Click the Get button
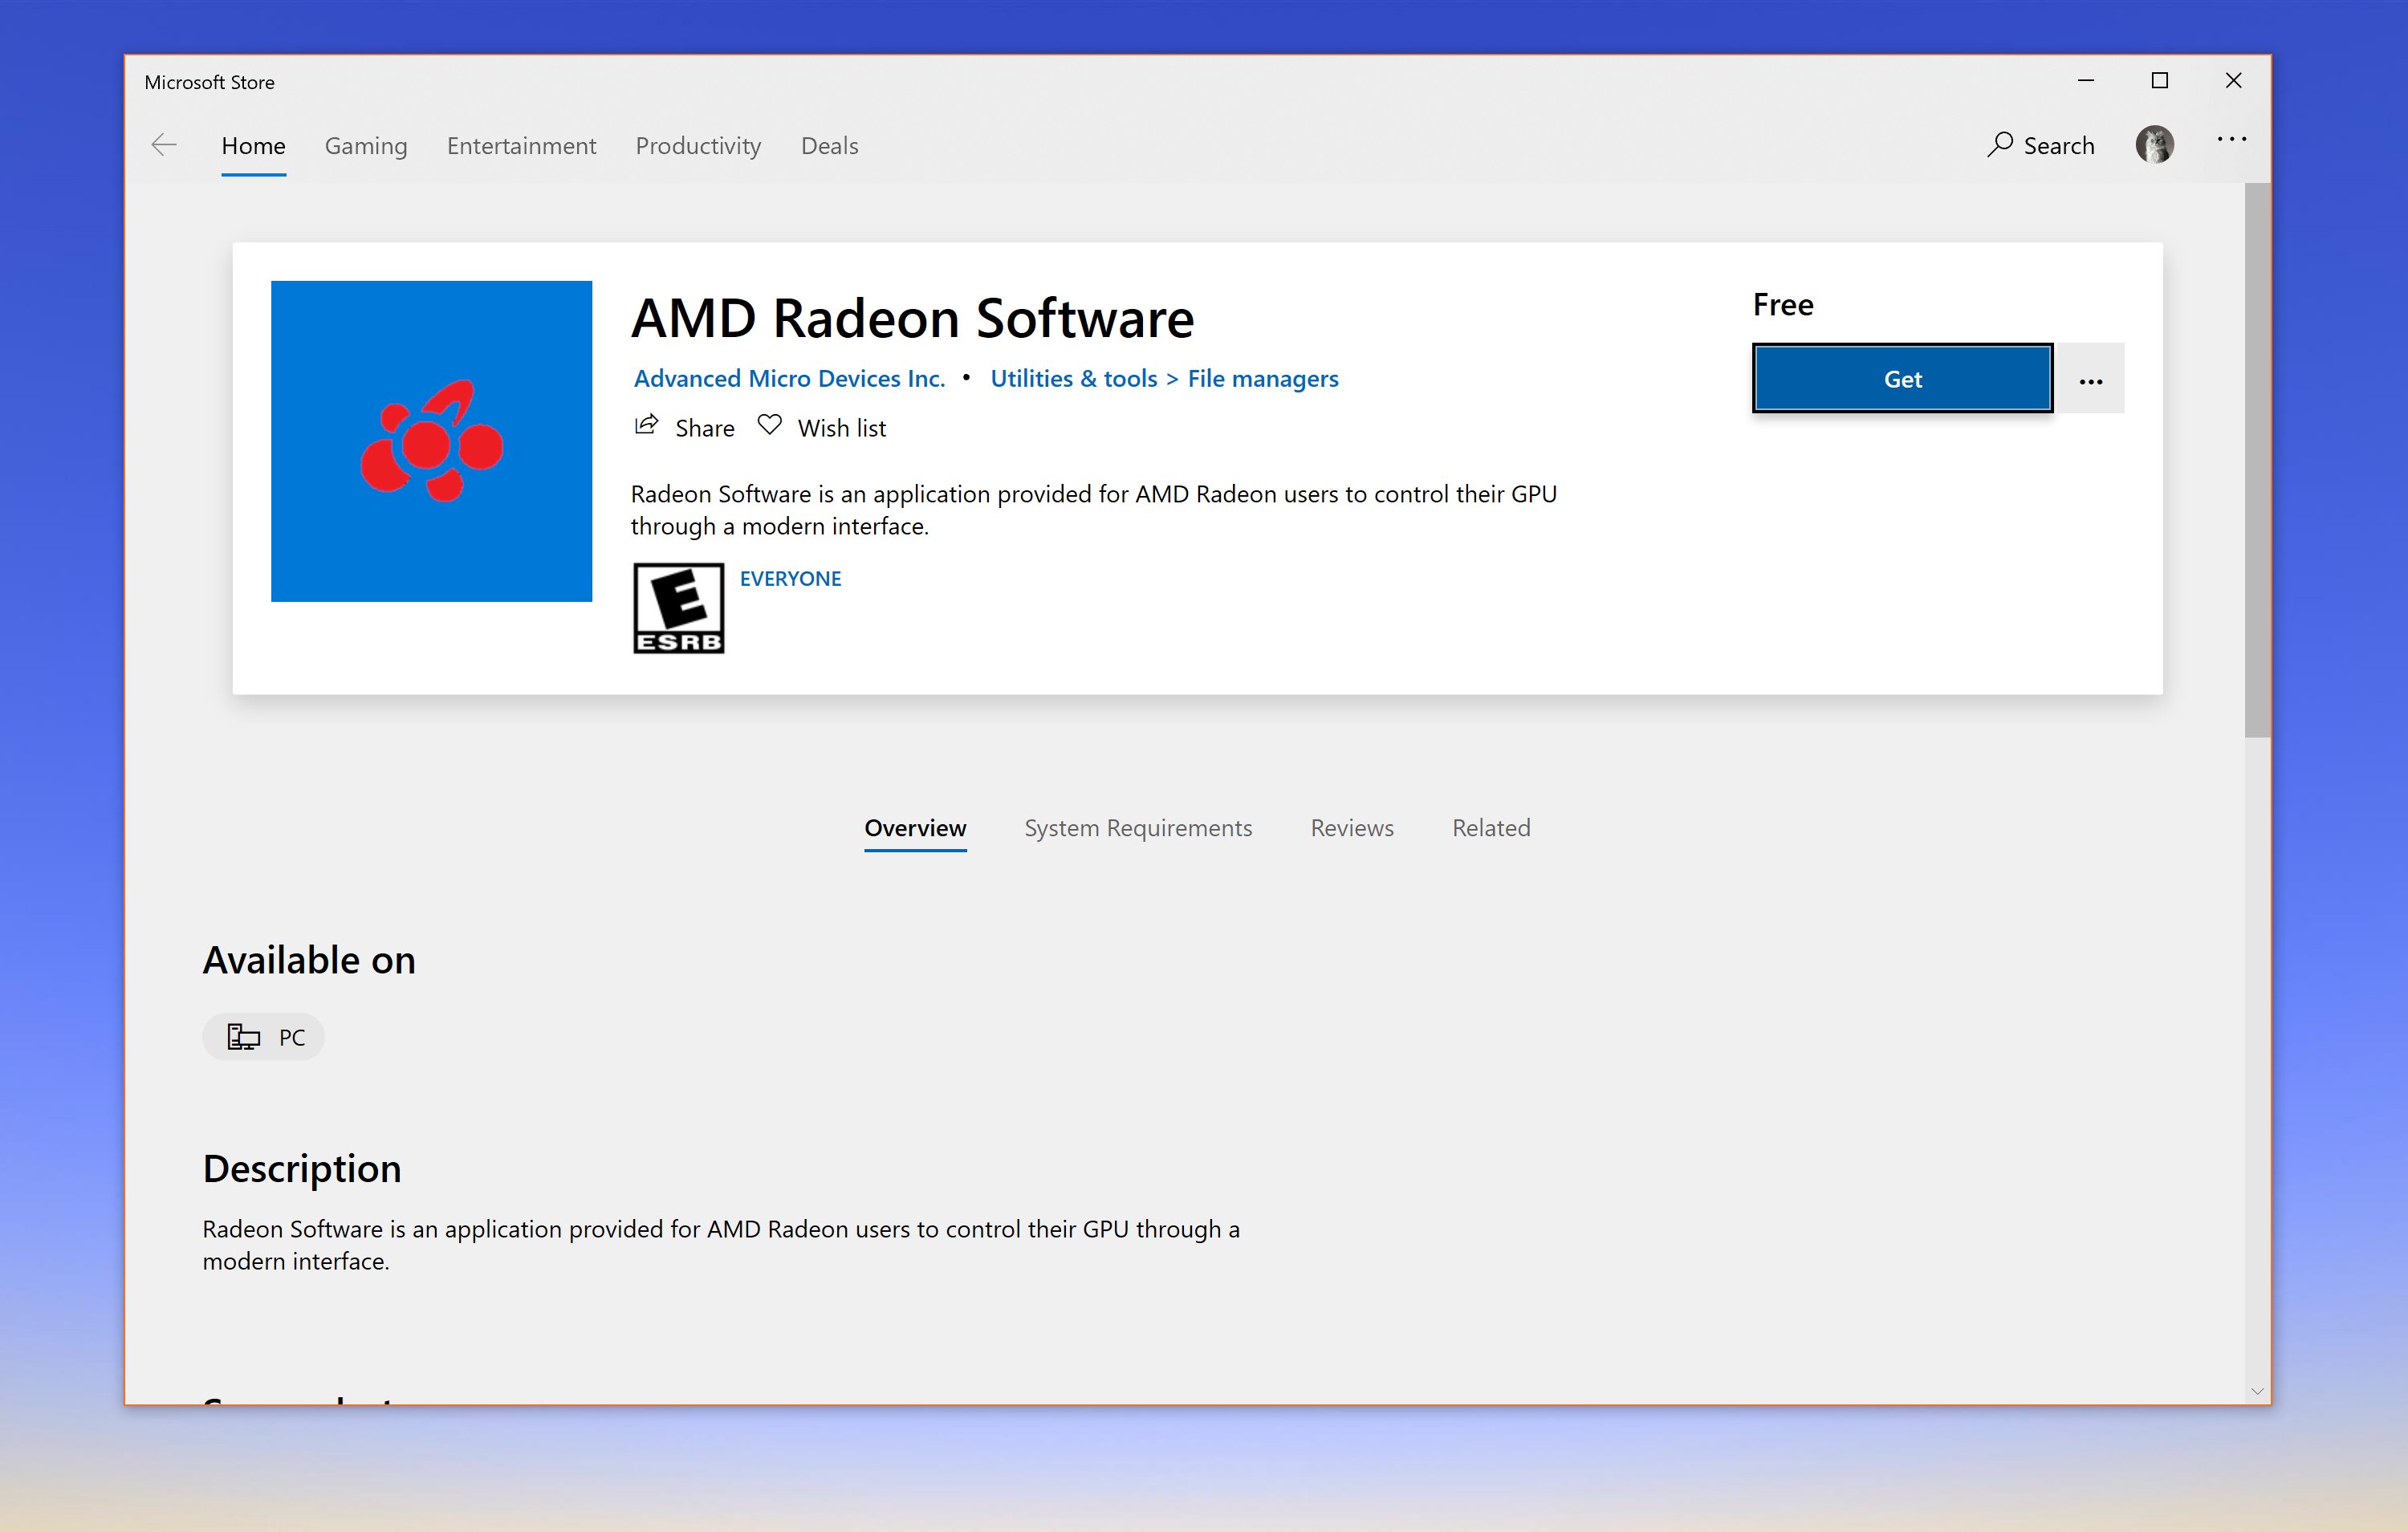The width and height of the screenshot is (2408, 1532). click(x=1902, y=379)
